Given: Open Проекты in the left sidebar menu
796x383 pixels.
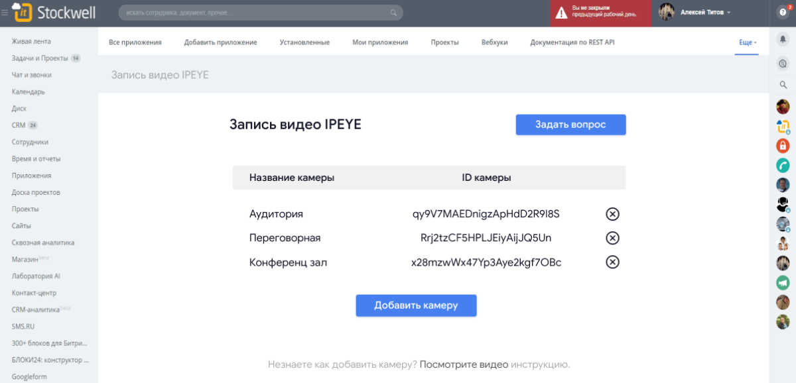Looking at the screenshot, I should (25, 209).
